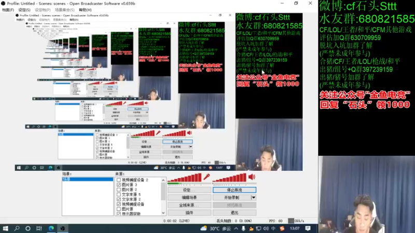Start recording with 开始录制 button
The image size is (415, 233).
pyautogui.click(x=232, y=198)
